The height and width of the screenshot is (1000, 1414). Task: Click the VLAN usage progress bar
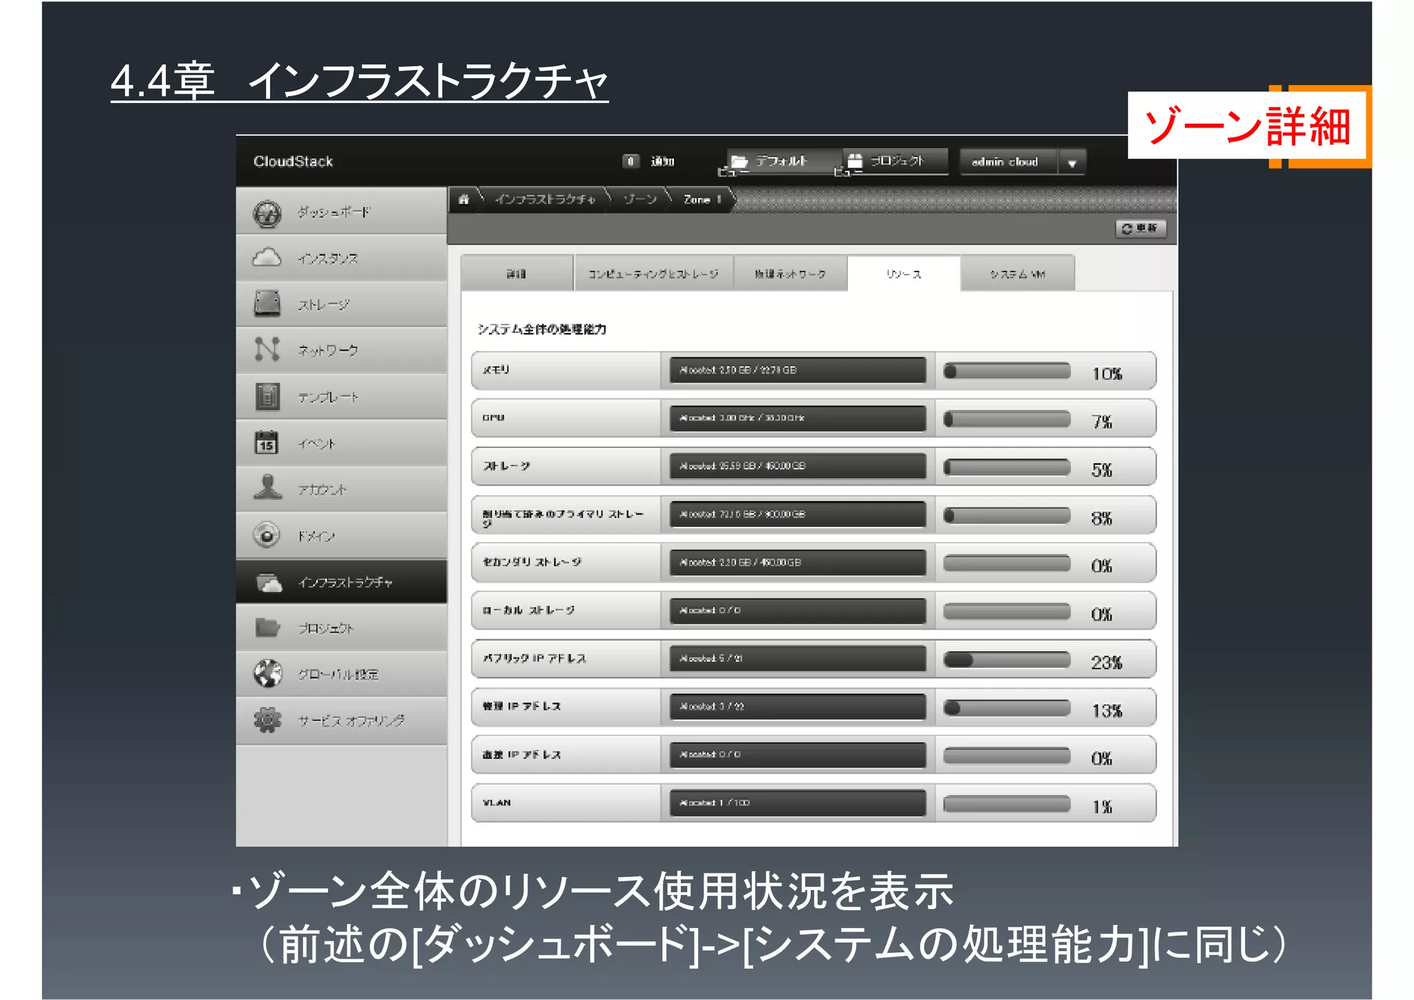click(1006, 804)
